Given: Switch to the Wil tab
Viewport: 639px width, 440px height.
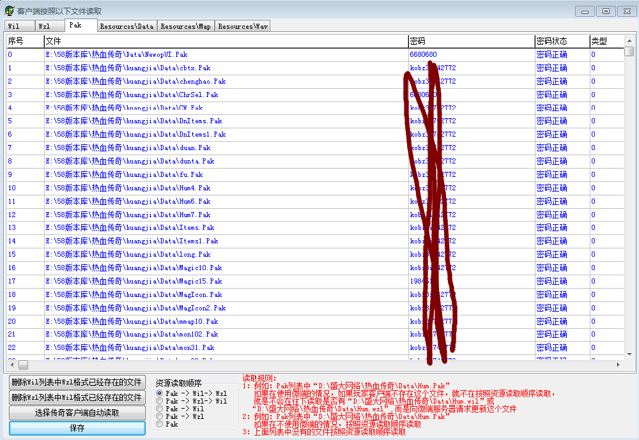Looking at the screenshot, I should pyautogui.click(x=14, y=26).
